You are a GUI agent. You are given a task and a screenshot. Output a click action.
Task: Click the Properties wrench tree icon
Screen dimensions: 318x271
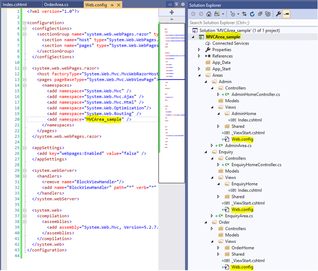click(208, 49)
